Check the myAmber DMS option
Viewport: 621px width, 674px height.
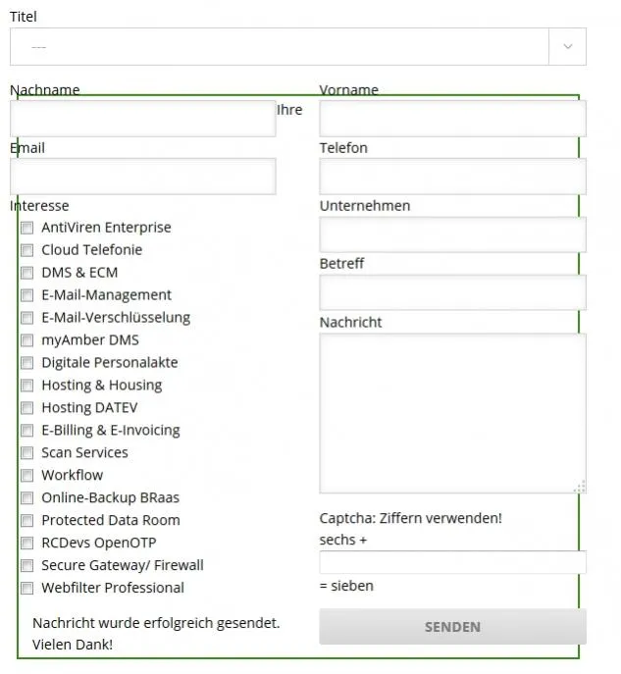pyautogui.click(x=27, y=340)
